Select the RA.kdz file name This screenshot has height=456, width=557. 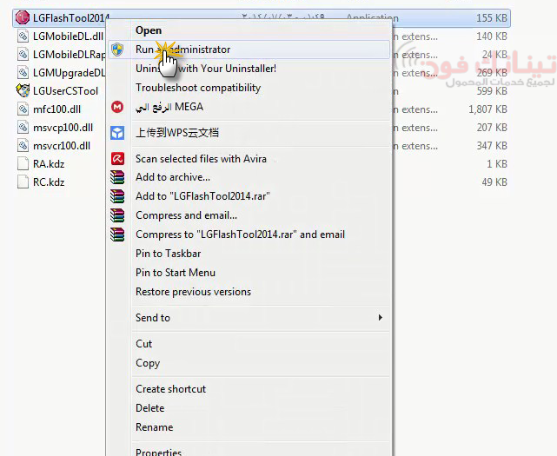49,164
